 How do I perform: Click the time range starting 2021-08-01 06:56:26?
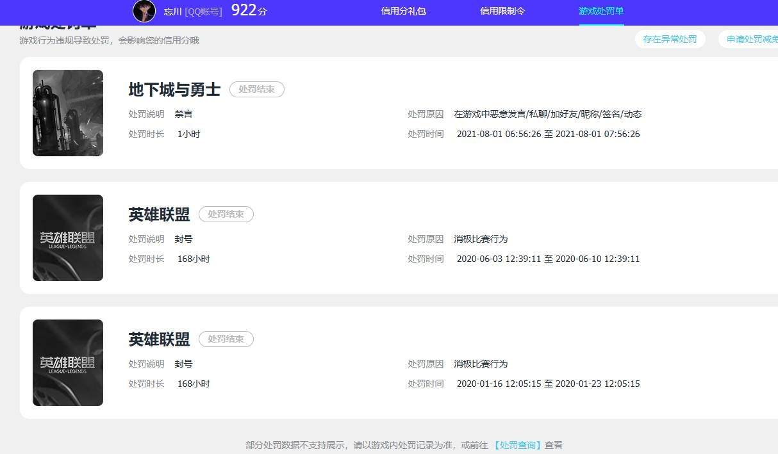(548, 134)
